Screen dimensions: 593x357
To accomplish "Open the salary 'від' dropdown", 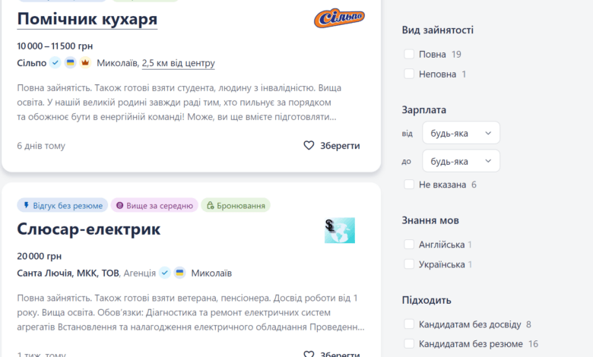I will pyautogui.click(x=461, y=134).
